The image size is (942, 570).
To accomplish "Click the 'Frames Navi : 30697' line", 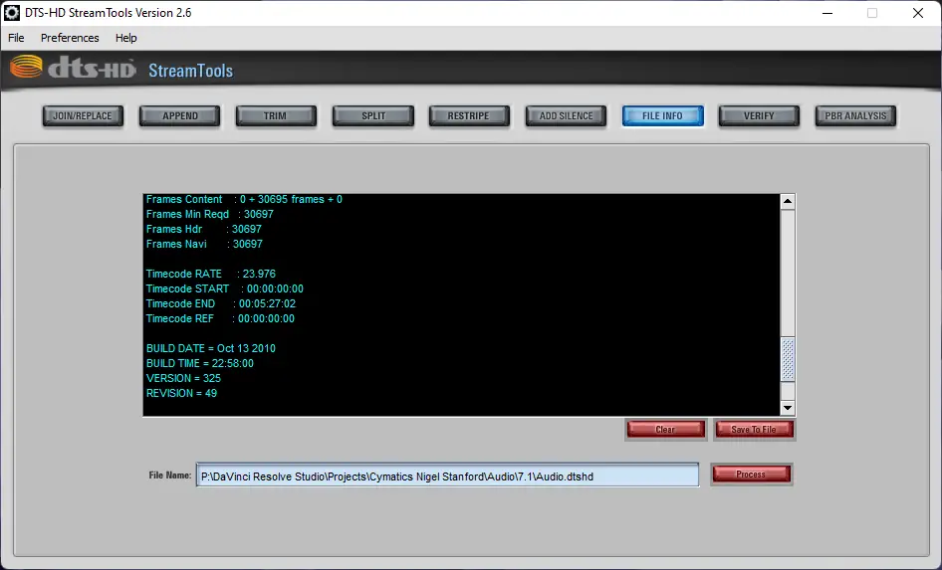I will (204, 244).
